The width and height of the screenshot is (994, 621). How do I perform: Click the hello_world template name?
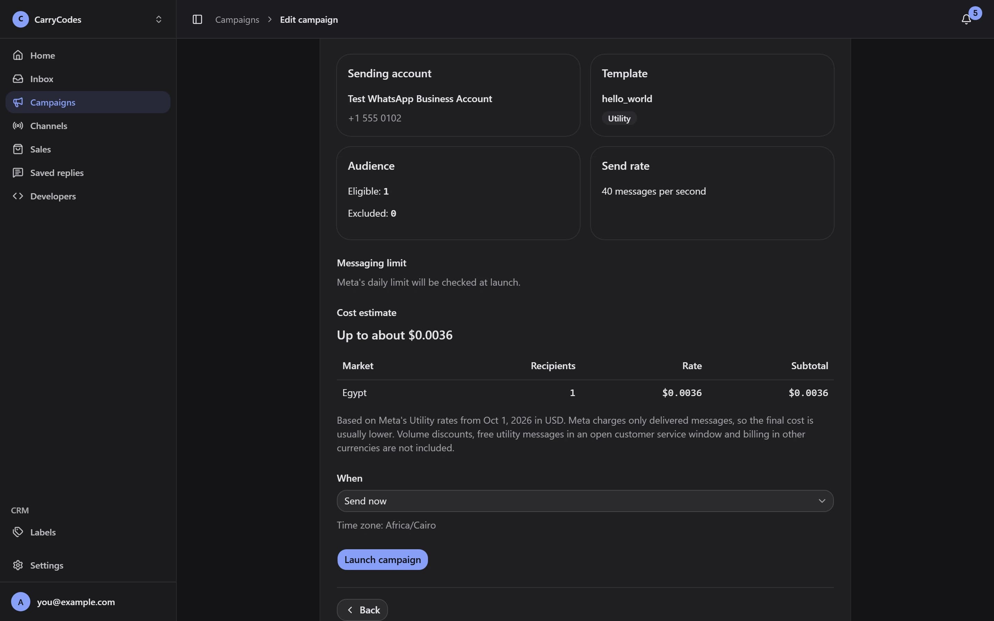pyautogui.click(x=627, y=99)
